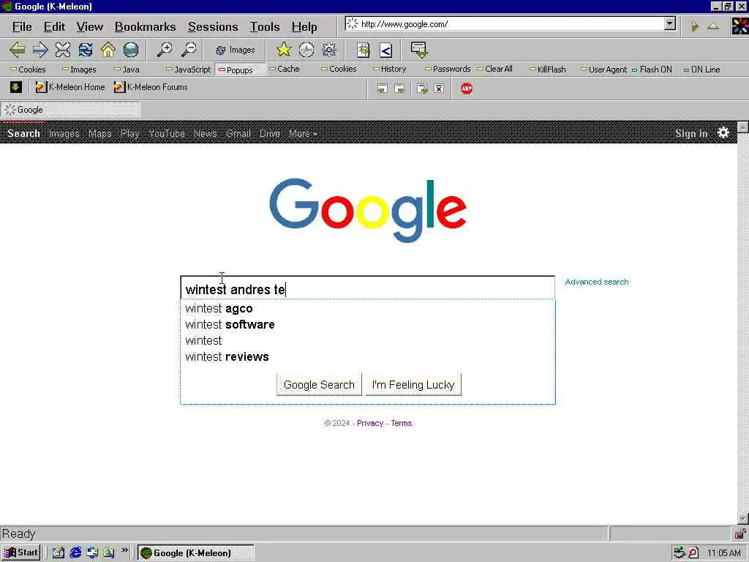Image resolution: width=749 pixels, height=562 pixels.
Task: Click the green Go arrow beside URL bar
Action: [x=695, y=26]
